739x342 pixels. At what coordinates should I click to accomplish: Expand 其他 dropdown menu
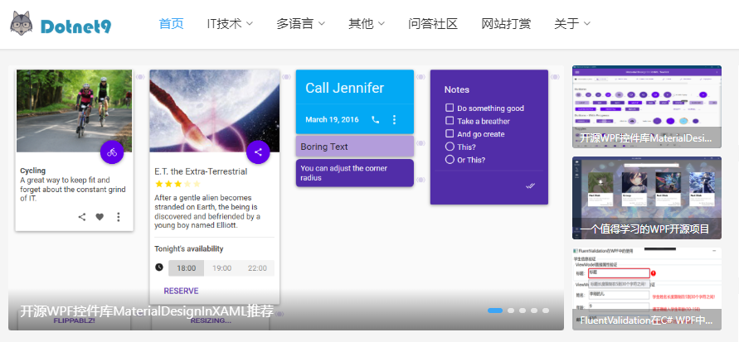coord(367,23)
